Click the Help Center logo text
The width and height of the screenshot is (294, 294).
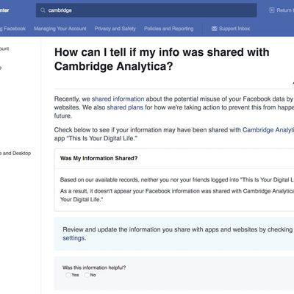pos(4,10)
